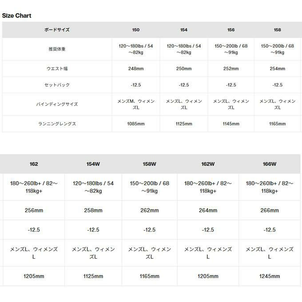Click the 154W column header
This screenshot has height=302, width=302.
(x=93, y=164)
